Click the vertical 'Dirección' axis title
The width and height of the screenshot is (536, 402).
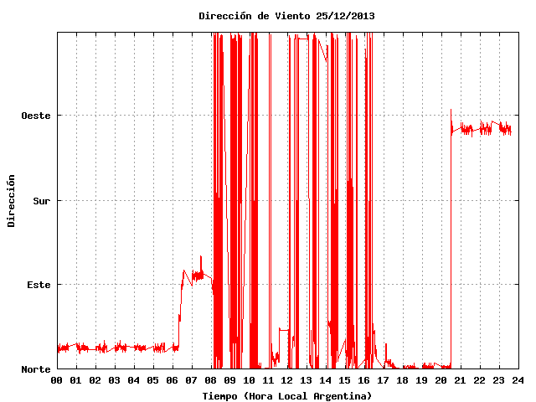pyautogui.click(x=11, y=201)
